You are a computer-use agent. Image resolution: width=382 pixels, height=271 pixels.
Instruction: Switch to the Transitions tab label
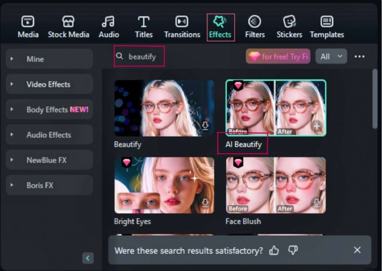(182, 34)
